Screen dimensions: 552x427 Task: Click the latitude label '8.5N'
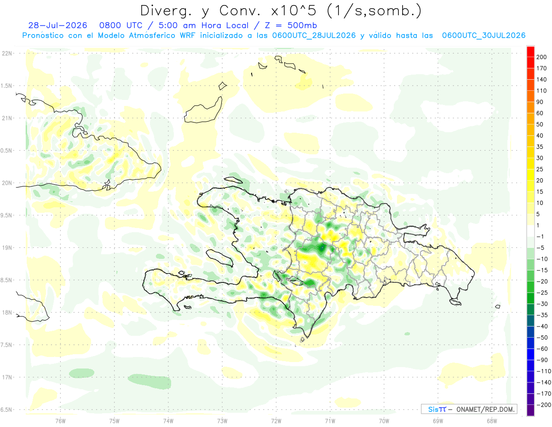7,280
